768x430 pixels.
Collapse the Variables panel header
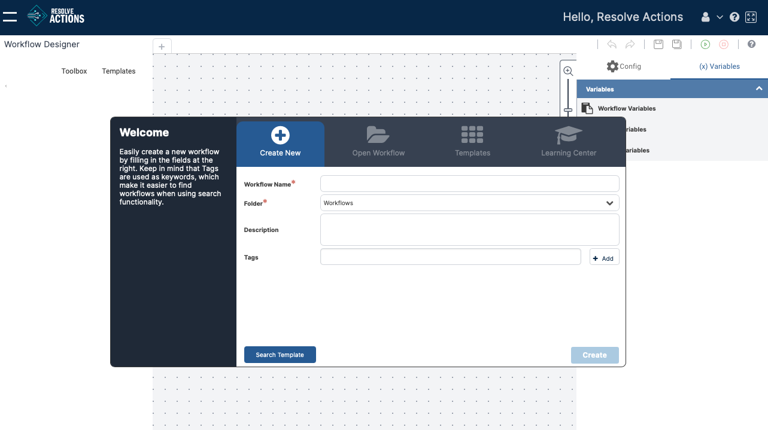click(x=759, y=89)
